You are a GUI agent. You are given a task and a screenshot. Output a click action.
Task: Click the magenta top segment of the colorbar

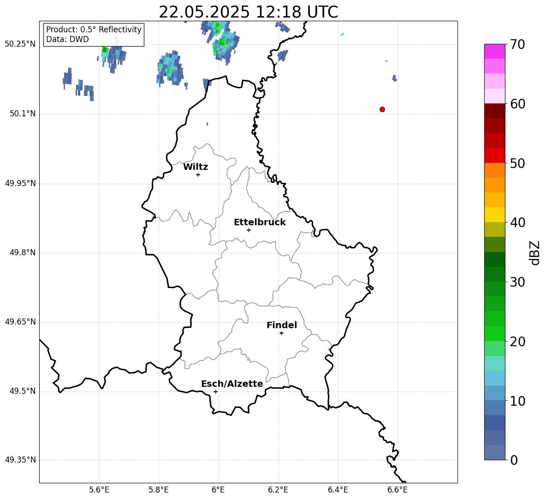494,51
